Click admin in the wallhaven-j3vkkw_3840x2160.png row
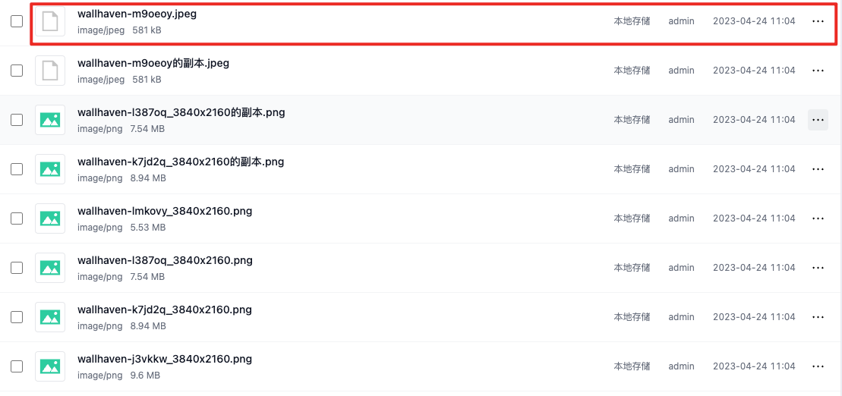This screenshot has width=842, height=396. pyautogui.click(x=682, y=366)
